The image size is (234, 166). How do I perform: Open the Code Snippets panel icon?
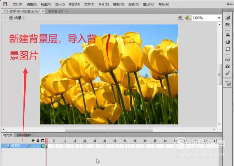(228, 59)
